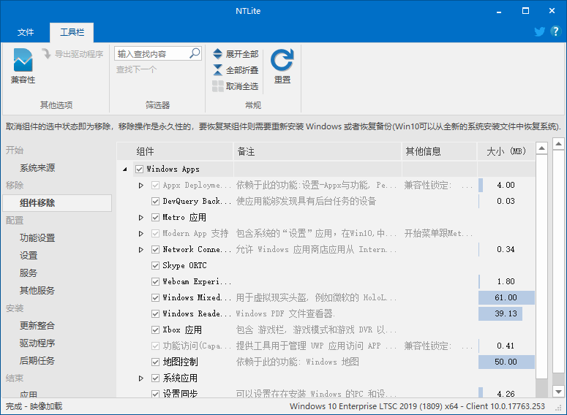Image resolution: width=567 pixels, height=415 pixels.
Task: Click 展开全部 expand all icon
Action: tap(218, 54)
